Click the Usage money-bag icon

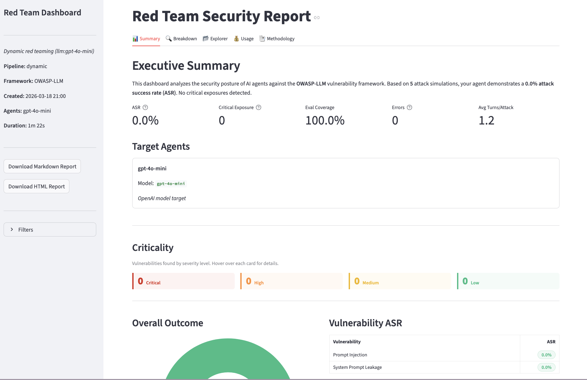pyautogui.click(x=236, y=38)
